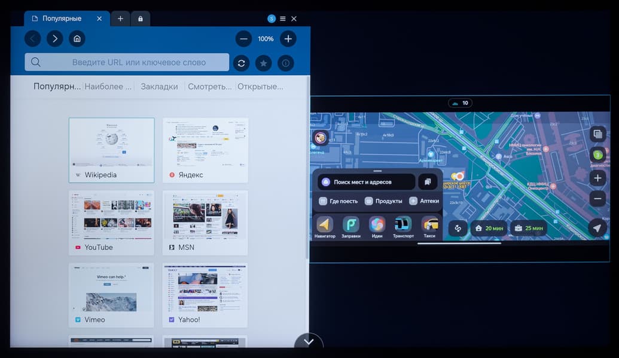Open the Смотреть... tab
The image size is (619, 358).
210,87
